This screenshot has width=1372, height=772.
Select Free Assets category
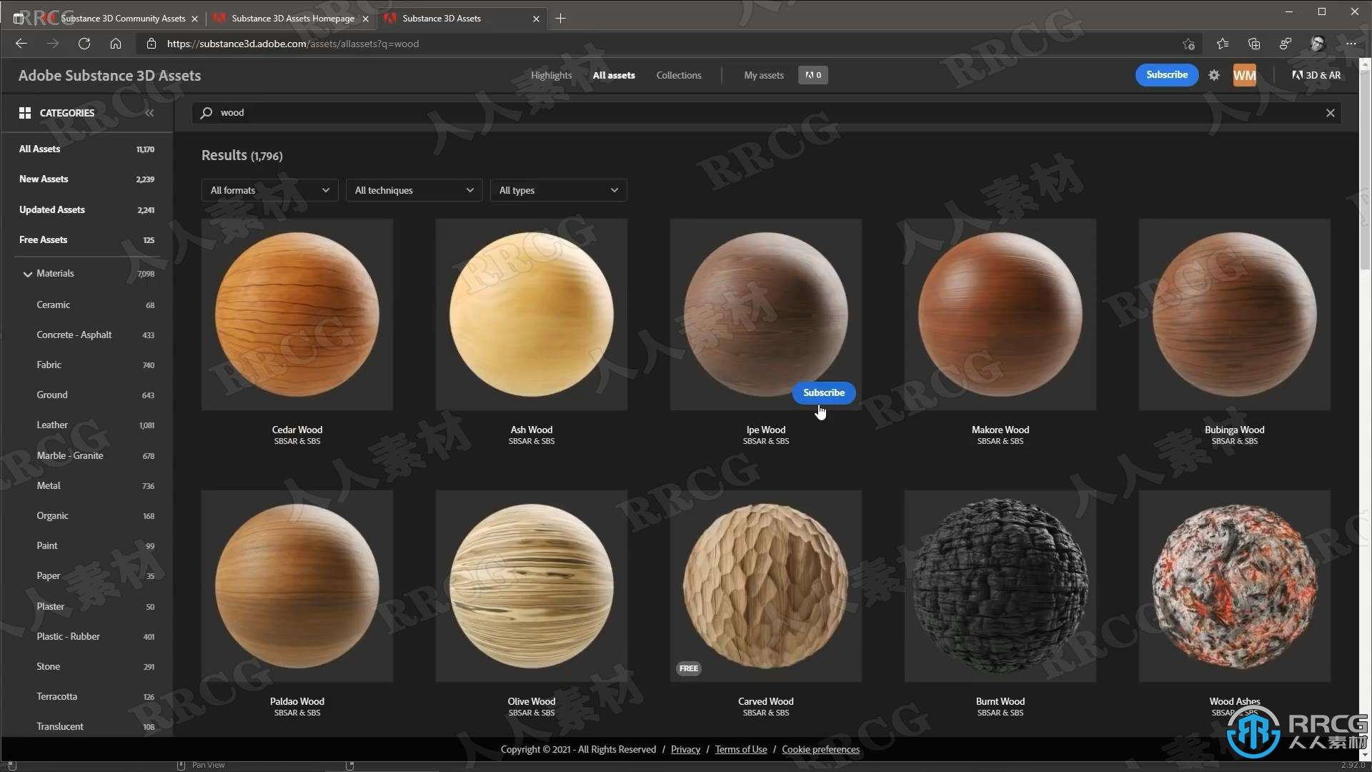click(x=86, y=239)
